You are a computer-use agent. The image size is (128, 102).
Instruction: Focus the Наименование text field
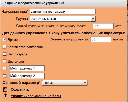point(63,12)
